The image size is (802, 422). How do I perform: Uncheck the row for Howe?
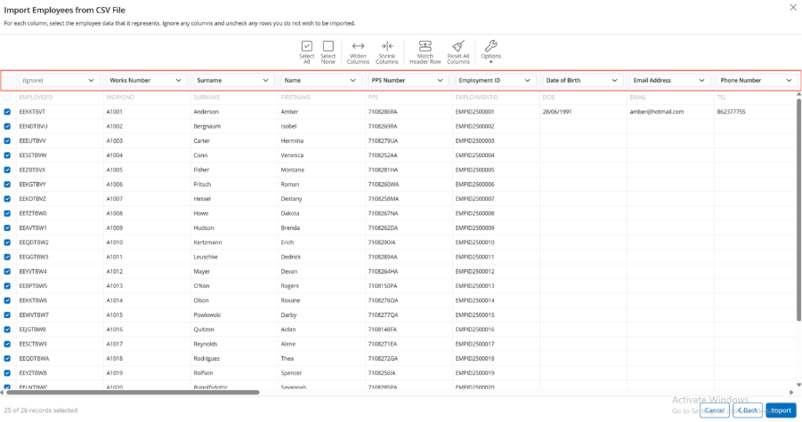pyautogui.click(x=7, y=213)
